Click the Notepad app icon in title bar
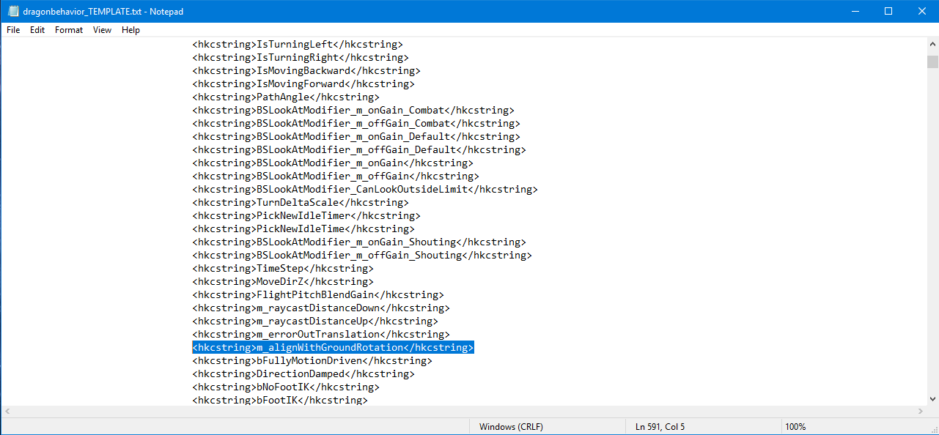 pyautogui.click(x=12, y=12)
